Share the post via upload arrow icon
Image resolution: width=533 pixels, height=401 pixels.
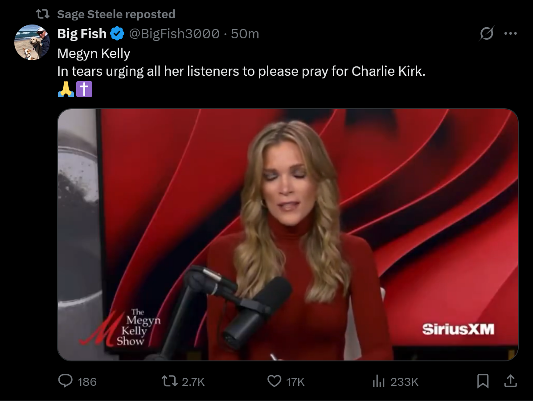pos(510,381)
